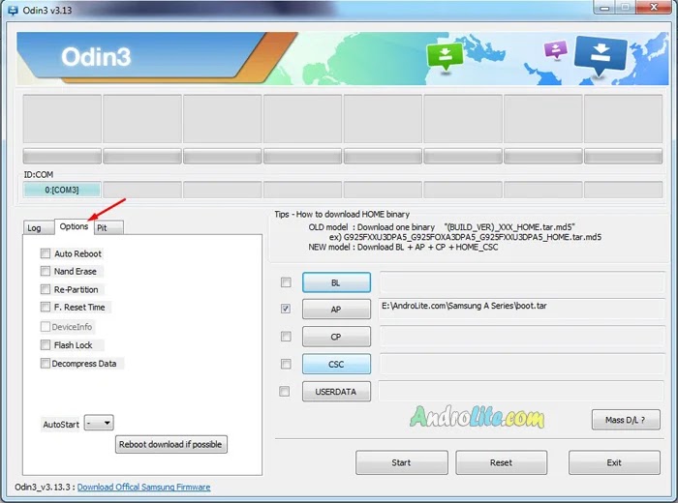This screenshot has width=678, height=503.
Task: Choose a file with the CP button
Action: (336, 337)
